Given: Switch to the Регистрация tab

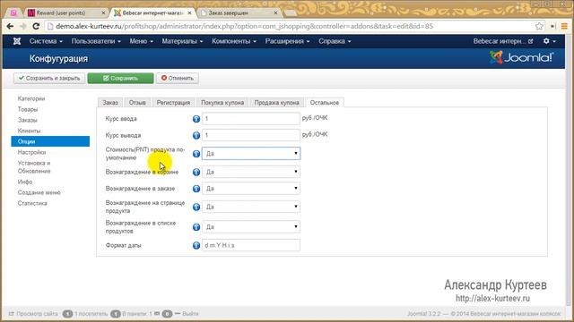Looking at the screenshot, I should 173,103.
